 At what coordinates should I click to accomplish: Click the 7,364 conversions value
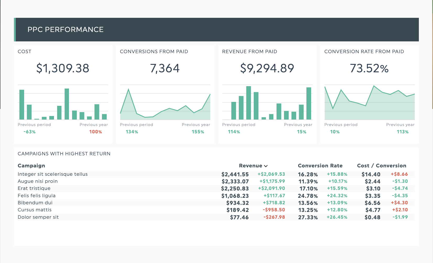165,68
